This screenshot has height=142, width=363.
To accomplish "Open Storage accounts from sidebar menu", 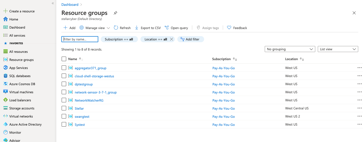I will pyautogui.click(x=22, y=108).
